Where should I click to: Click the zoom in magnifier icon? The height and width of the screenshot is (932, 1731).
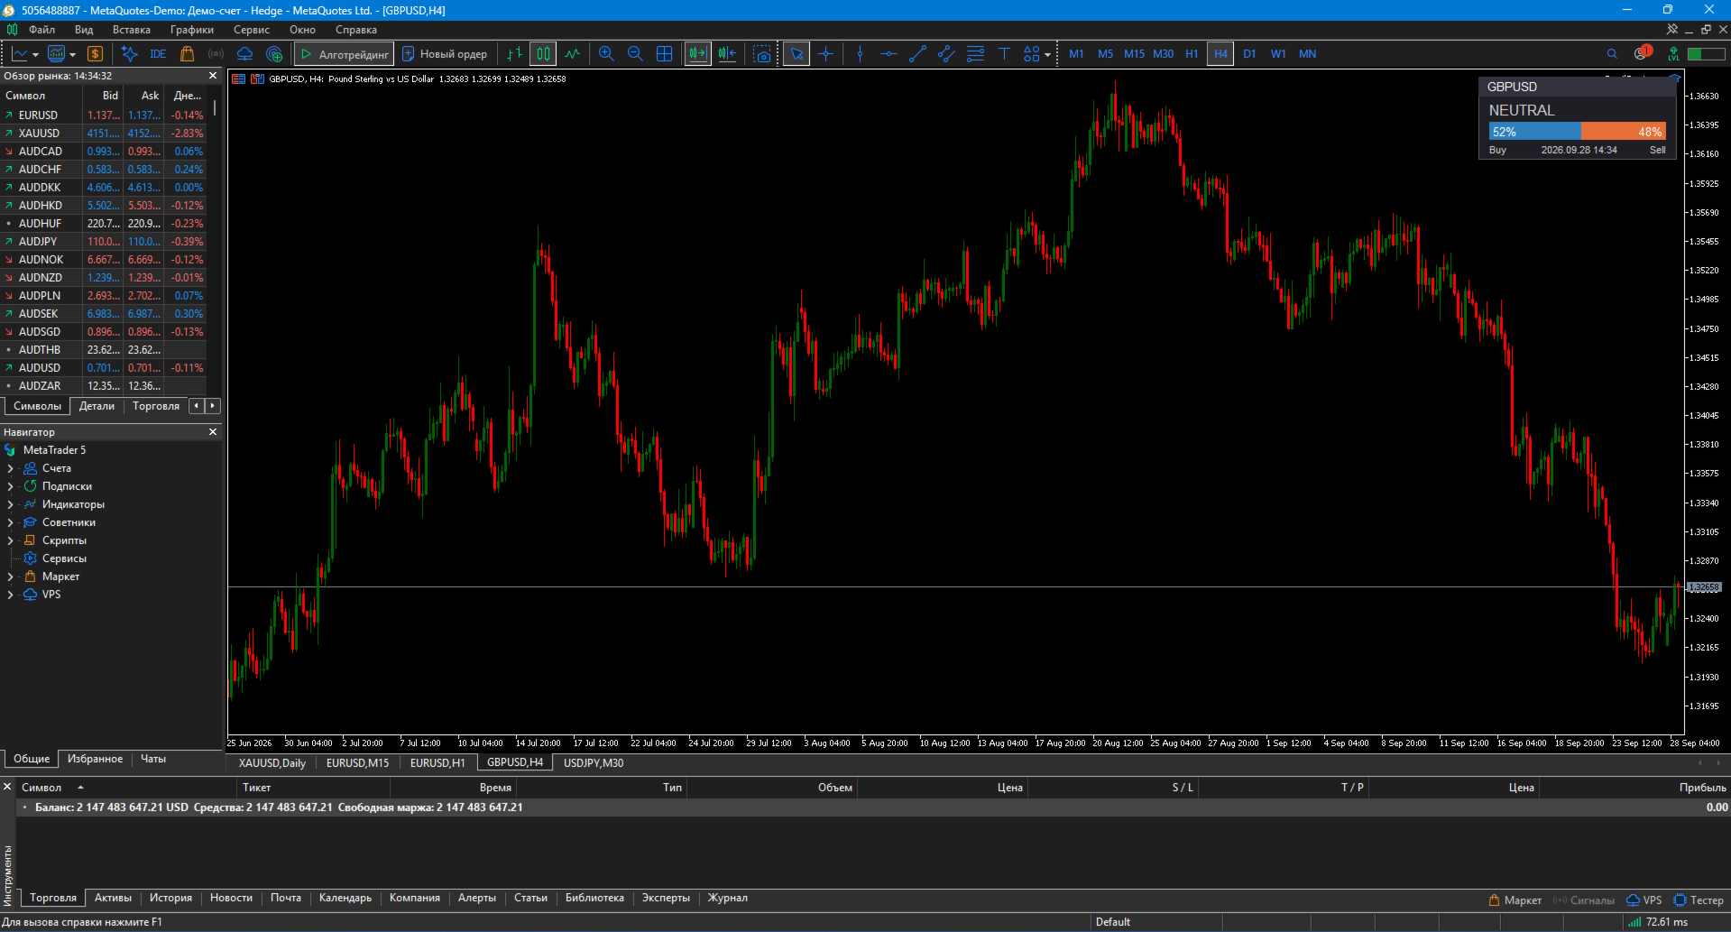(606, 54)
